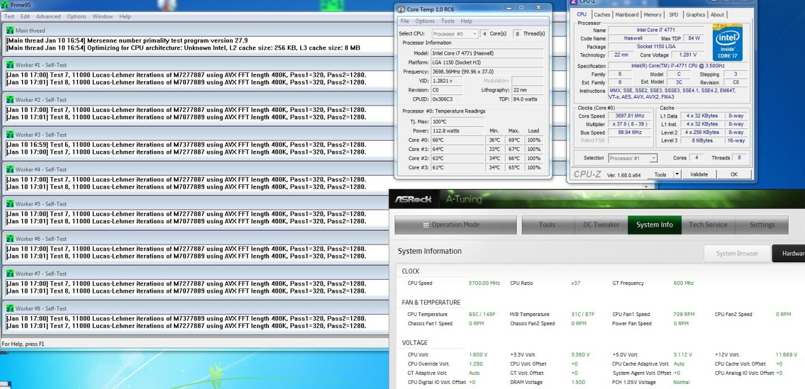Click the Worker #5 Self-Test icon
This screenshot has width=805, height=389.
coord(10,204)
